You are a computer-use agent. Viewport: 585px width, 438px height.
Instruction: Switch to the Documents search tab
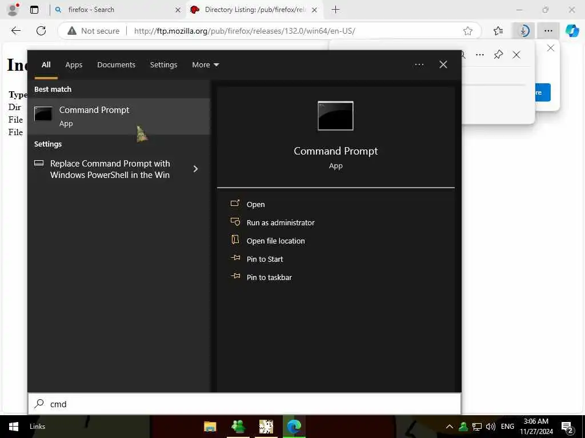[116, 65]
